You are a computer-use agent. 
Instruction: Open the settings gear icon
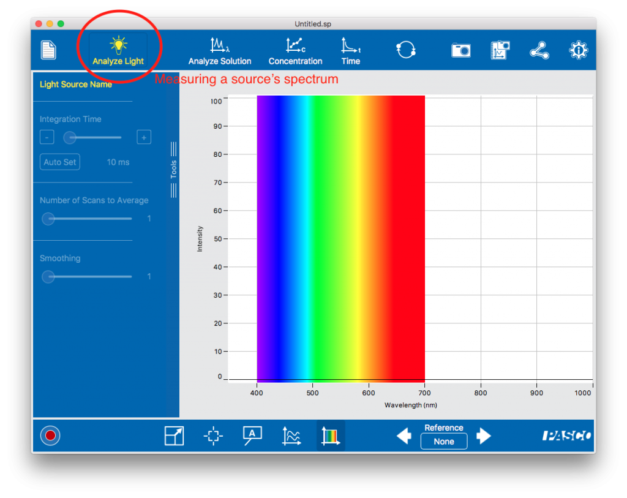[x=578, y=50]
